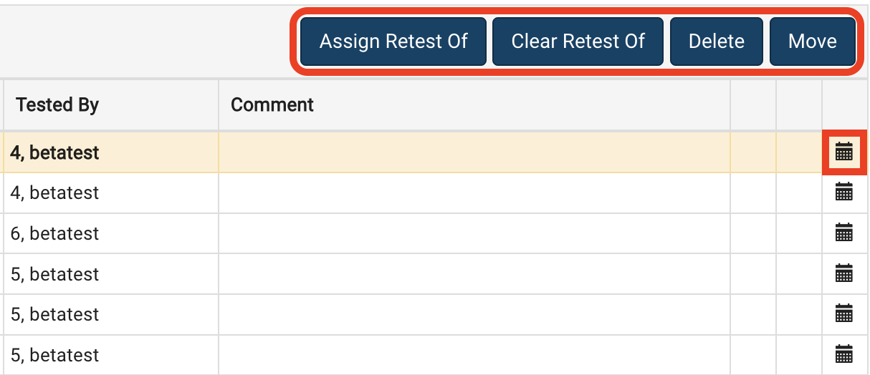The image size is (870, 375).
Task: Select the first 5, betatest cell
Action: coord(111,274)
